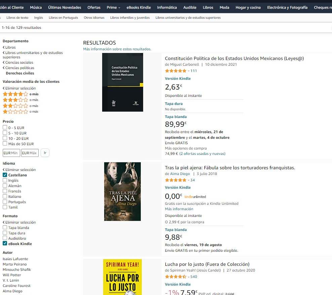Go back to Ciencias políticas category
The width and height of the screenshot is (332, 295).
click(18, 68)
